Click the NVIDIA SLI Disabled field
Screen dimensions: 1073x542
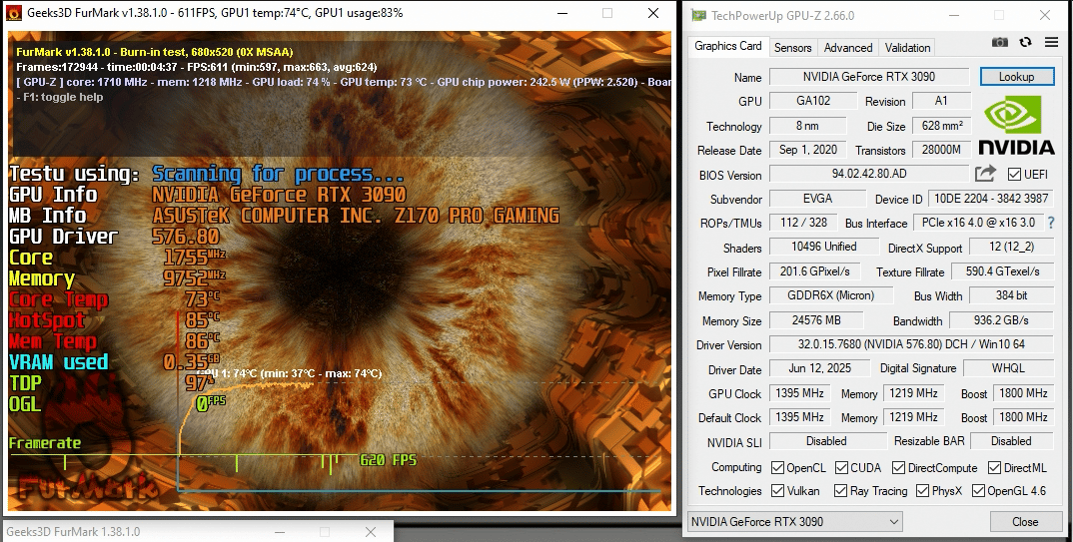[826, 441]
